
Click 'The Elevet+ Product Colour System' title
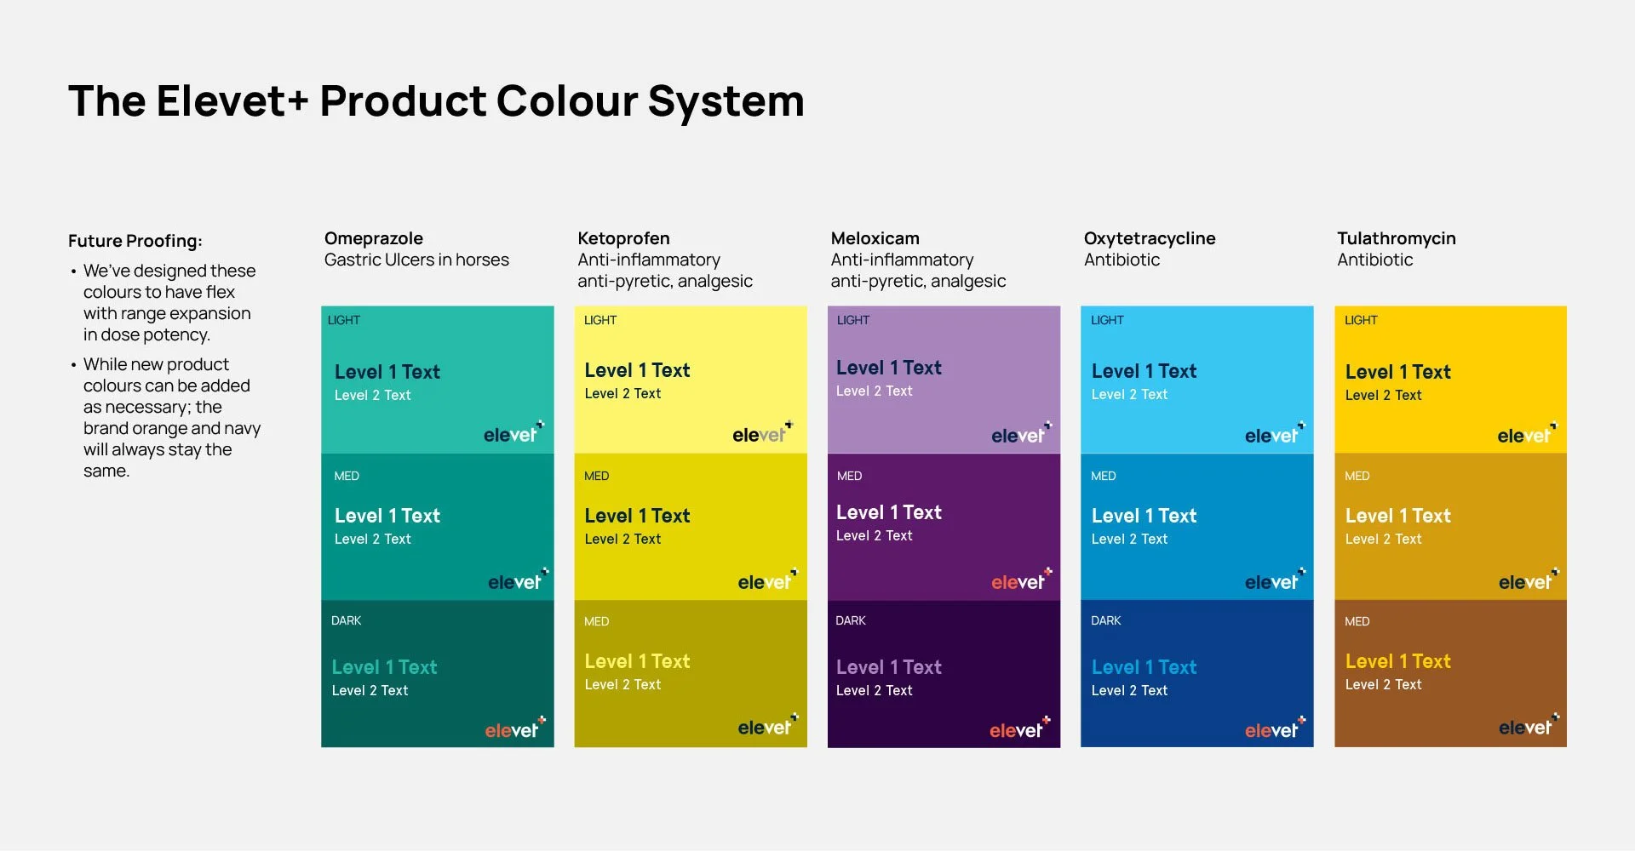point(436,101)
